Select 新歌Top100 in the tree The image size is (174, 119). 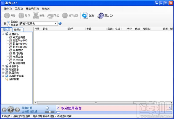coord(20,40)
